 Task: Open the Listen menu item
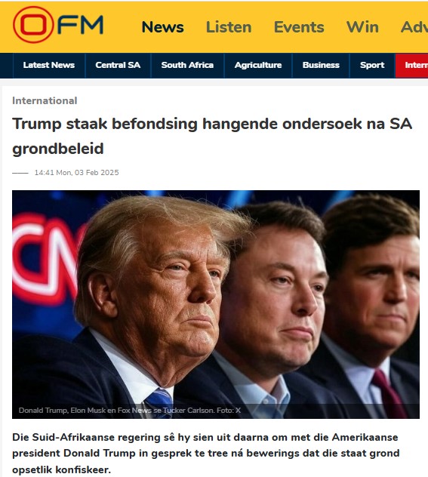pos(229,27)
